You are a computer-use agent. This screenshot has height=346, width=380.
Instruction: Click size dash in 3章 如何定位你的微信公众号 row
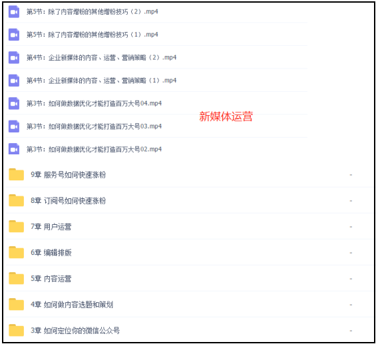(x=351, y=331)
